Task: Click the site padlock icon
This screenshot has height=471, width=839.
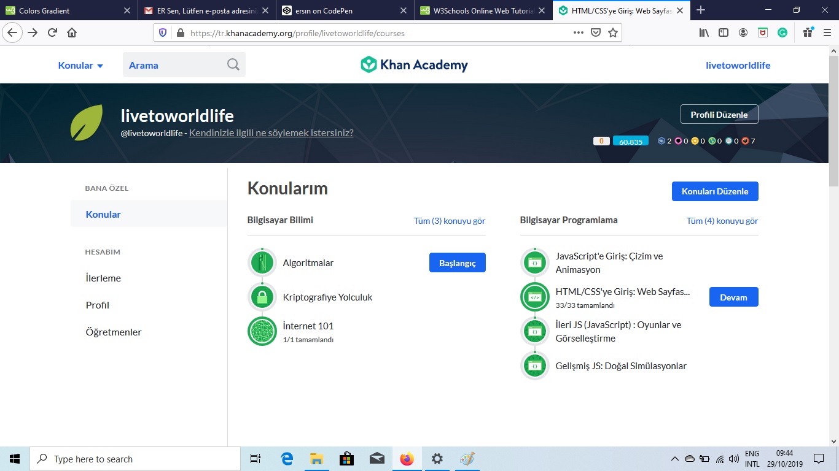Action: point(180,33)
